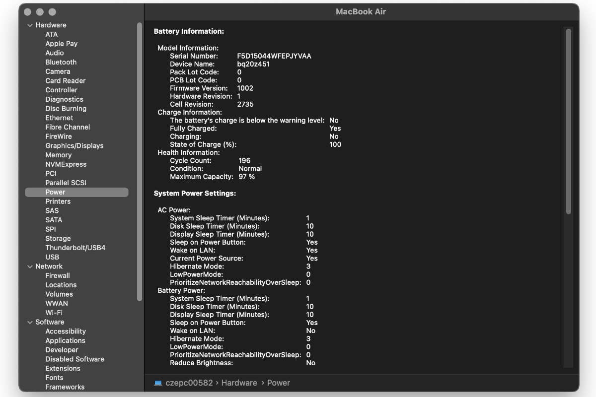Open Developer software information
596x397 pixels.
tap(62, 350)
